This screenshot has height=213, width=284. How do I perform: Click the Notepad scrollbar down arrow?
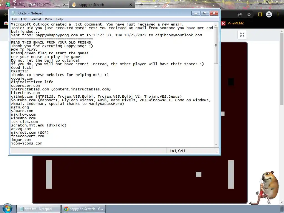pos(216,144)
